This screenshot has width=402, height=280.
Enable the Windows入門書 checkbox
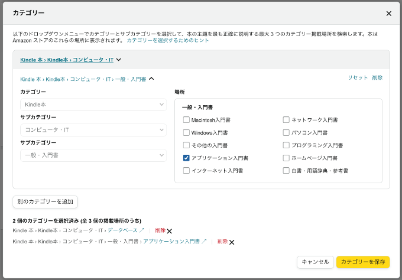coord(187,133)
